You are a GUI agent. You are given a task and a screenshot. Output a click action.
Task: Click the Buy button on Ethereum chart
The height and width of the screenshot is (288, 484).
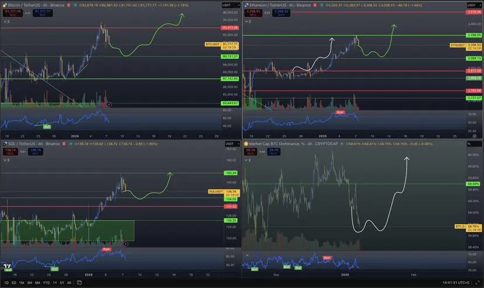281,13
